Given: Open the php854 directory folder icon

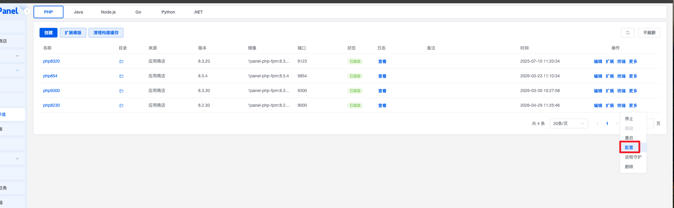Looking at the screenshot, I should [x=121, y=76].
